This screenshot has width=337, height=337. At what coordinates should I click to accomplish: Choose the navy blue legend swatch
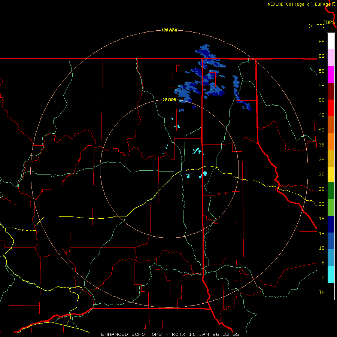click(331, 224)
